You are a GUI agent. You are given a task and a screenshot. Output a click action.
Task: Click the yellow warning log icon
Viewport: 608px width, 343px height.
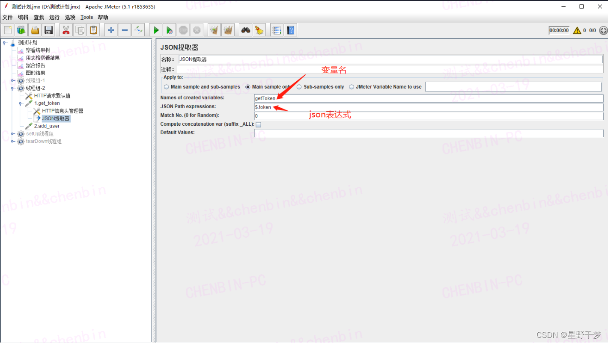577,30
